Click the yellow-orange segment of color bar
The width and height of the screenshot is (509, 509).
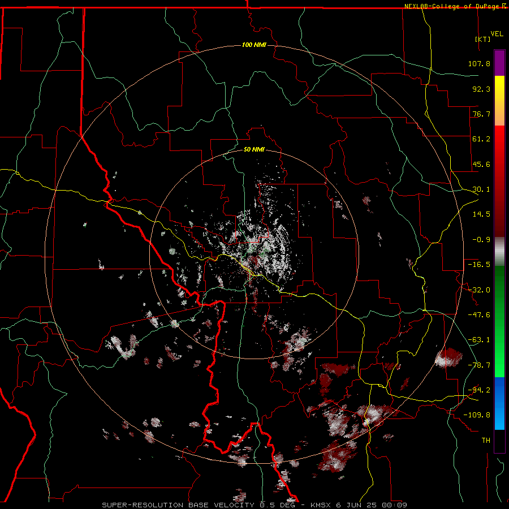499,101
